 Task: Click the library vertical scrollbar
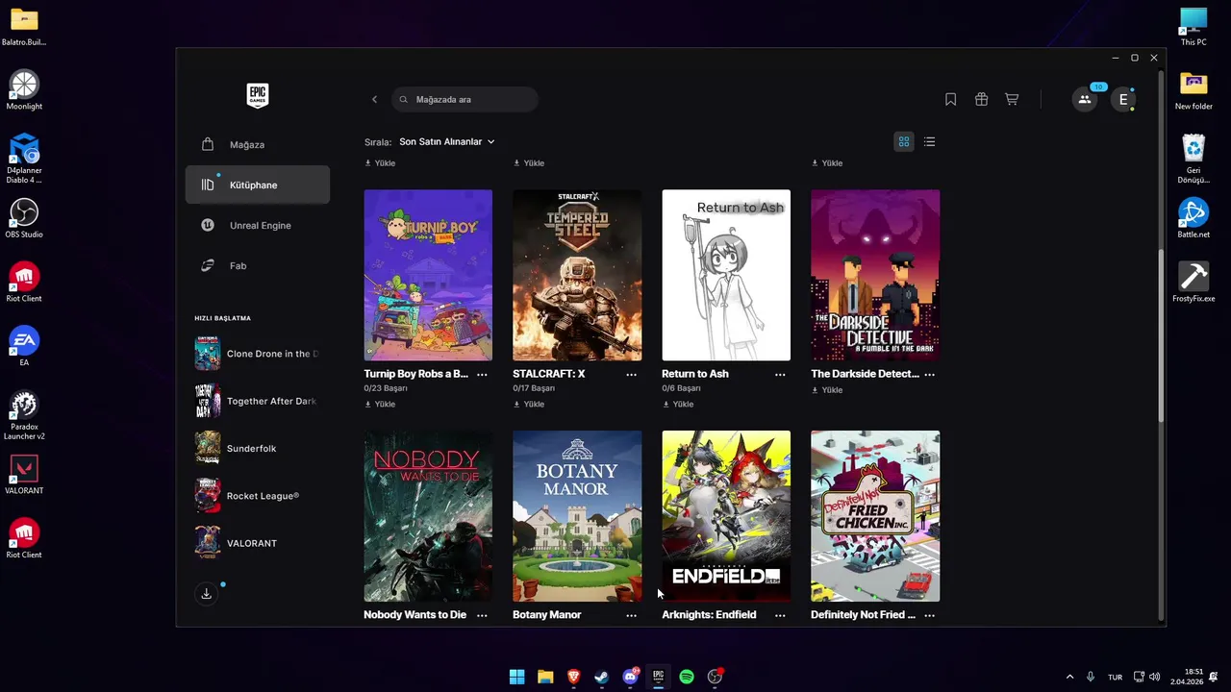pyautogui.click(x=1161, y=335)
